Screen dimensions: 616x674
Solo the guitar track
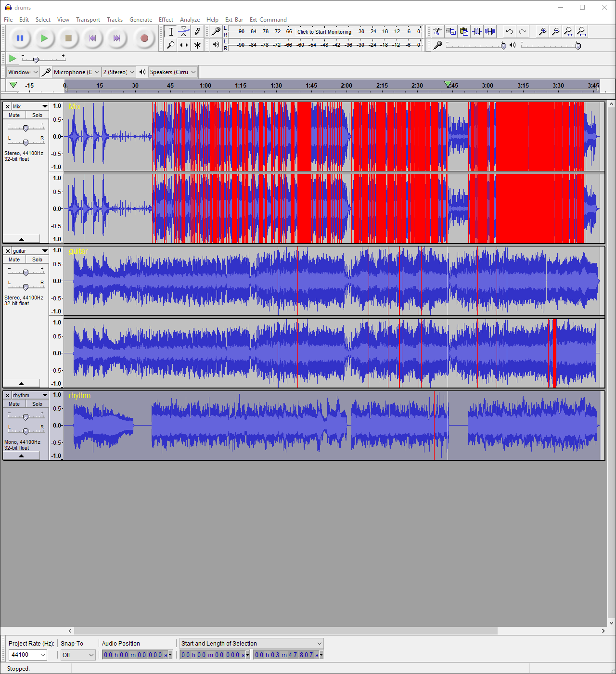[x=37, y=259]
